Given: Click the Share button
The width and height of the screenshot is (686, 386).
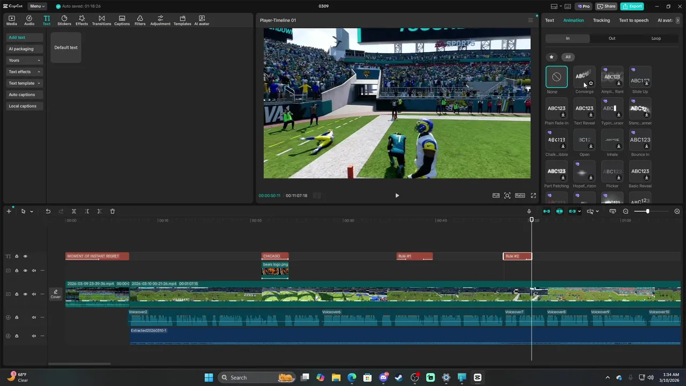Looking at the screenshot, I should coord(607,6).
